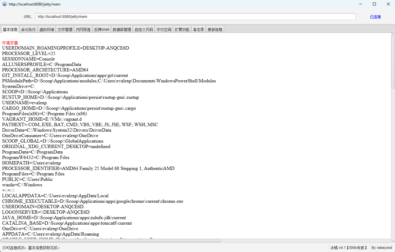Minimize the application window
The image size is (395, 252).
pyautogui.click(x=360, y=4)
